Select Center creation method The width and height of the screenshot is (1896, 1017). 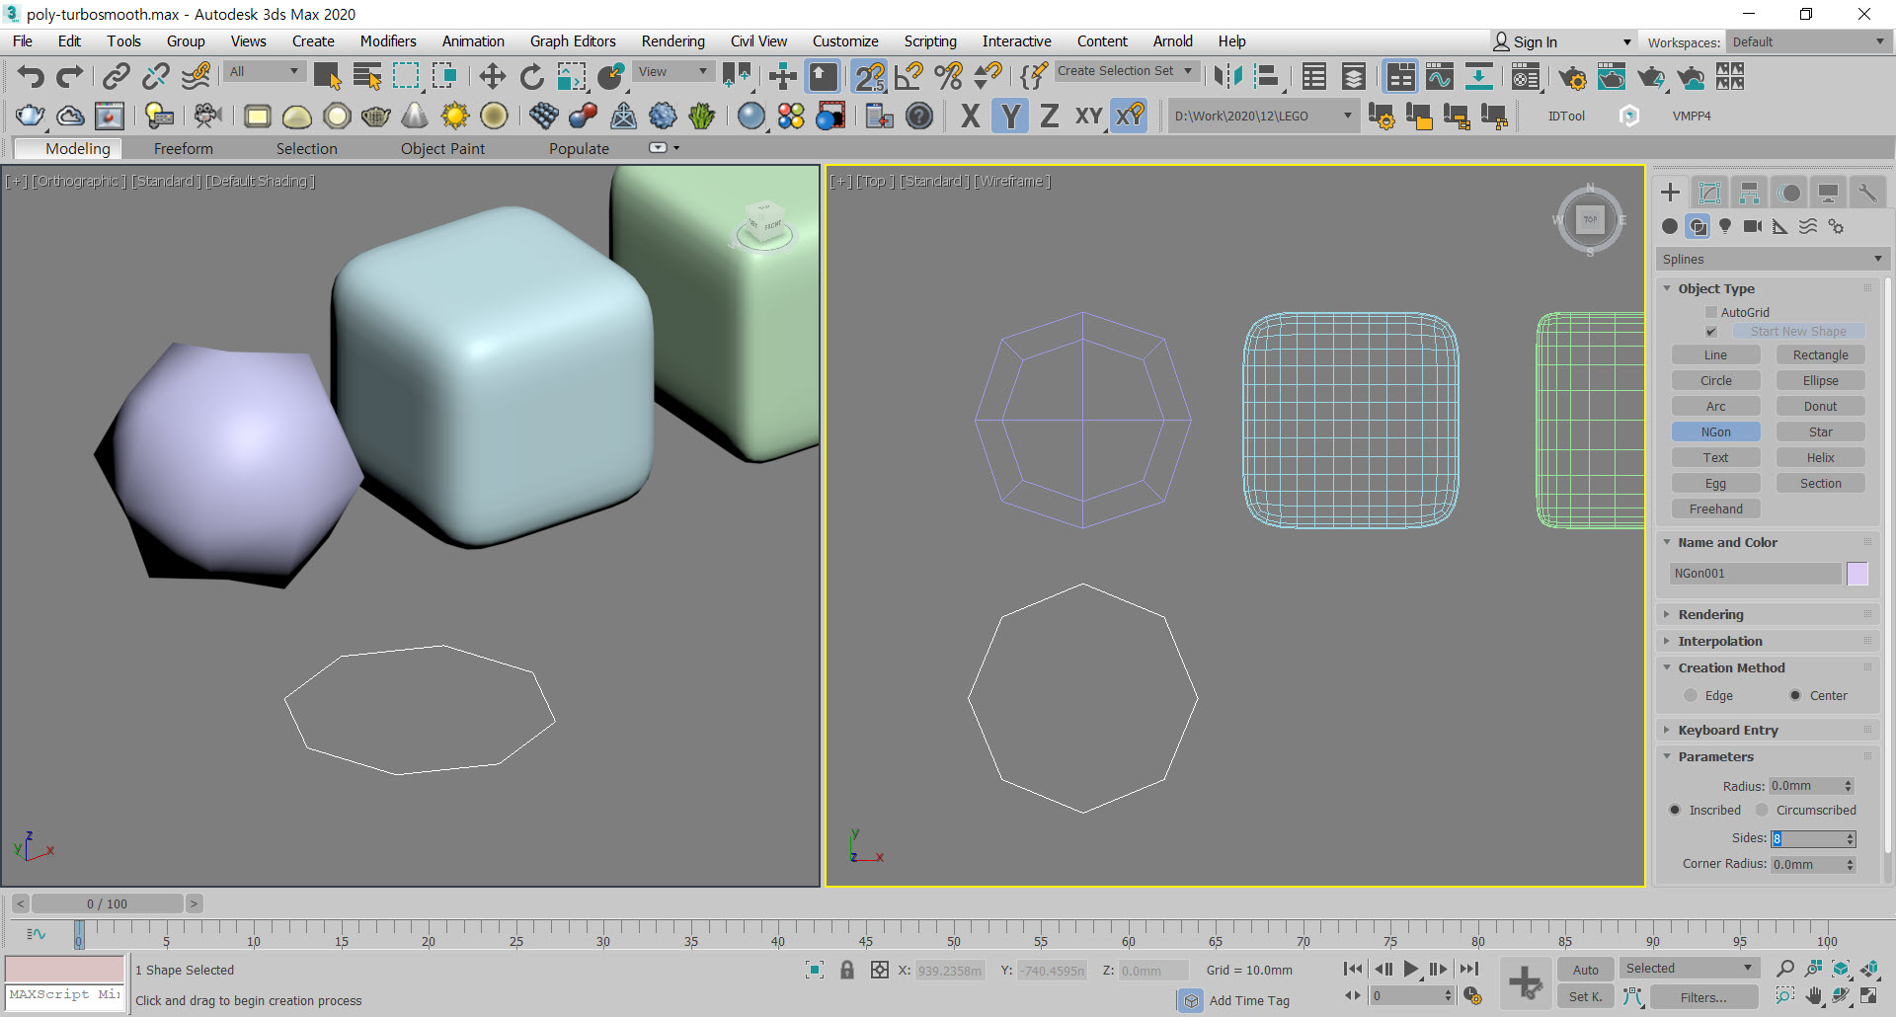[x=1795, y=696]
